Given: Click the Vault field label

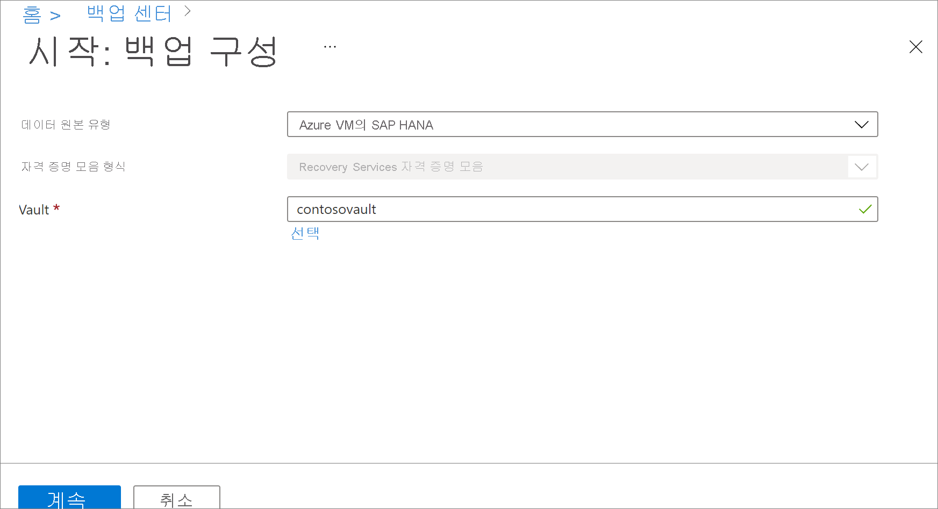Looking at the screenshot, I should coord(33,209).
